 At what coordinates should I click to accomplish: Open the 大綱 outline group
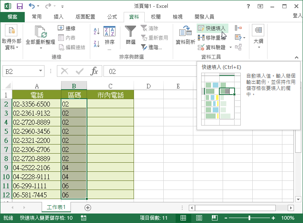point(258,36)
